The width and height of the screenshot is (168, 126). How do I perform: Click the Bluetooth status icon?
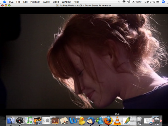click(x=119, y=2)
